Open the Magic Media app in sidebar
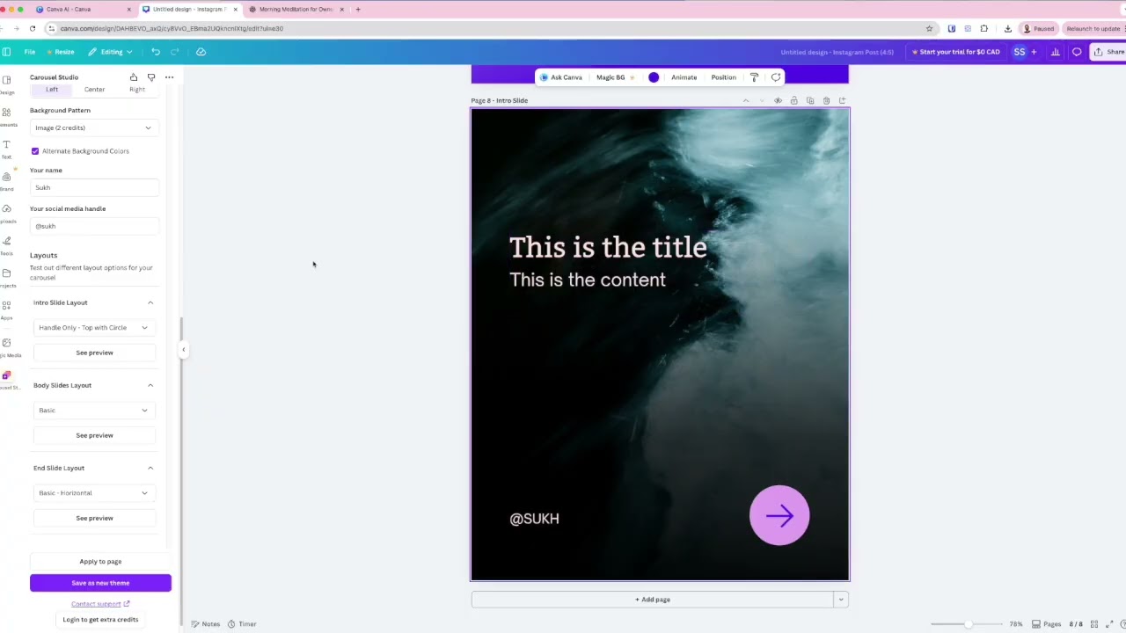Viewport: 1126px width, 633px height. [x=6, y=346]
